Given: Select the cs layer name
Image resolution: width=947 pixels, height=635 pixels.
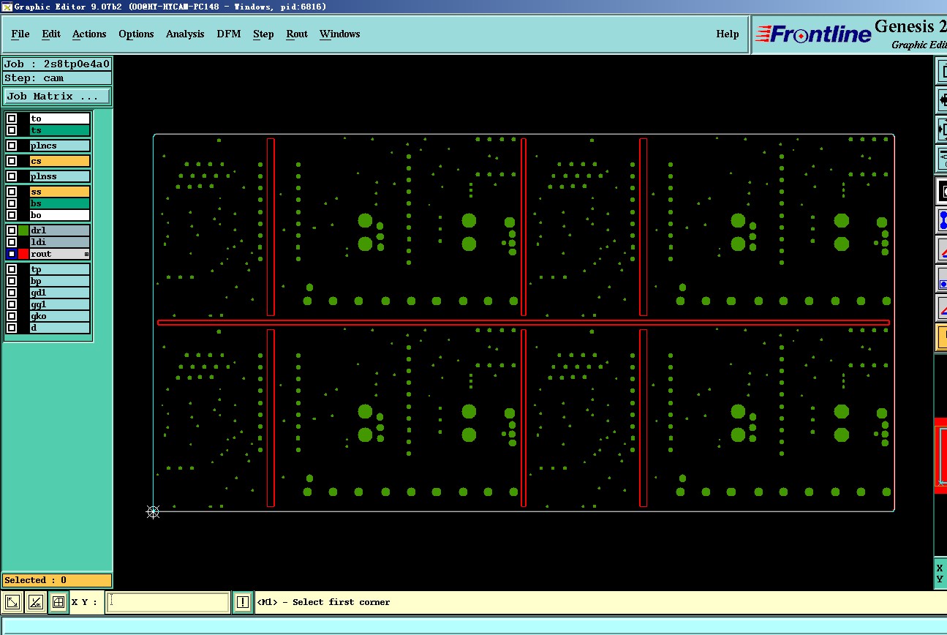Looking at the screenshot, I should click(59, 161).
